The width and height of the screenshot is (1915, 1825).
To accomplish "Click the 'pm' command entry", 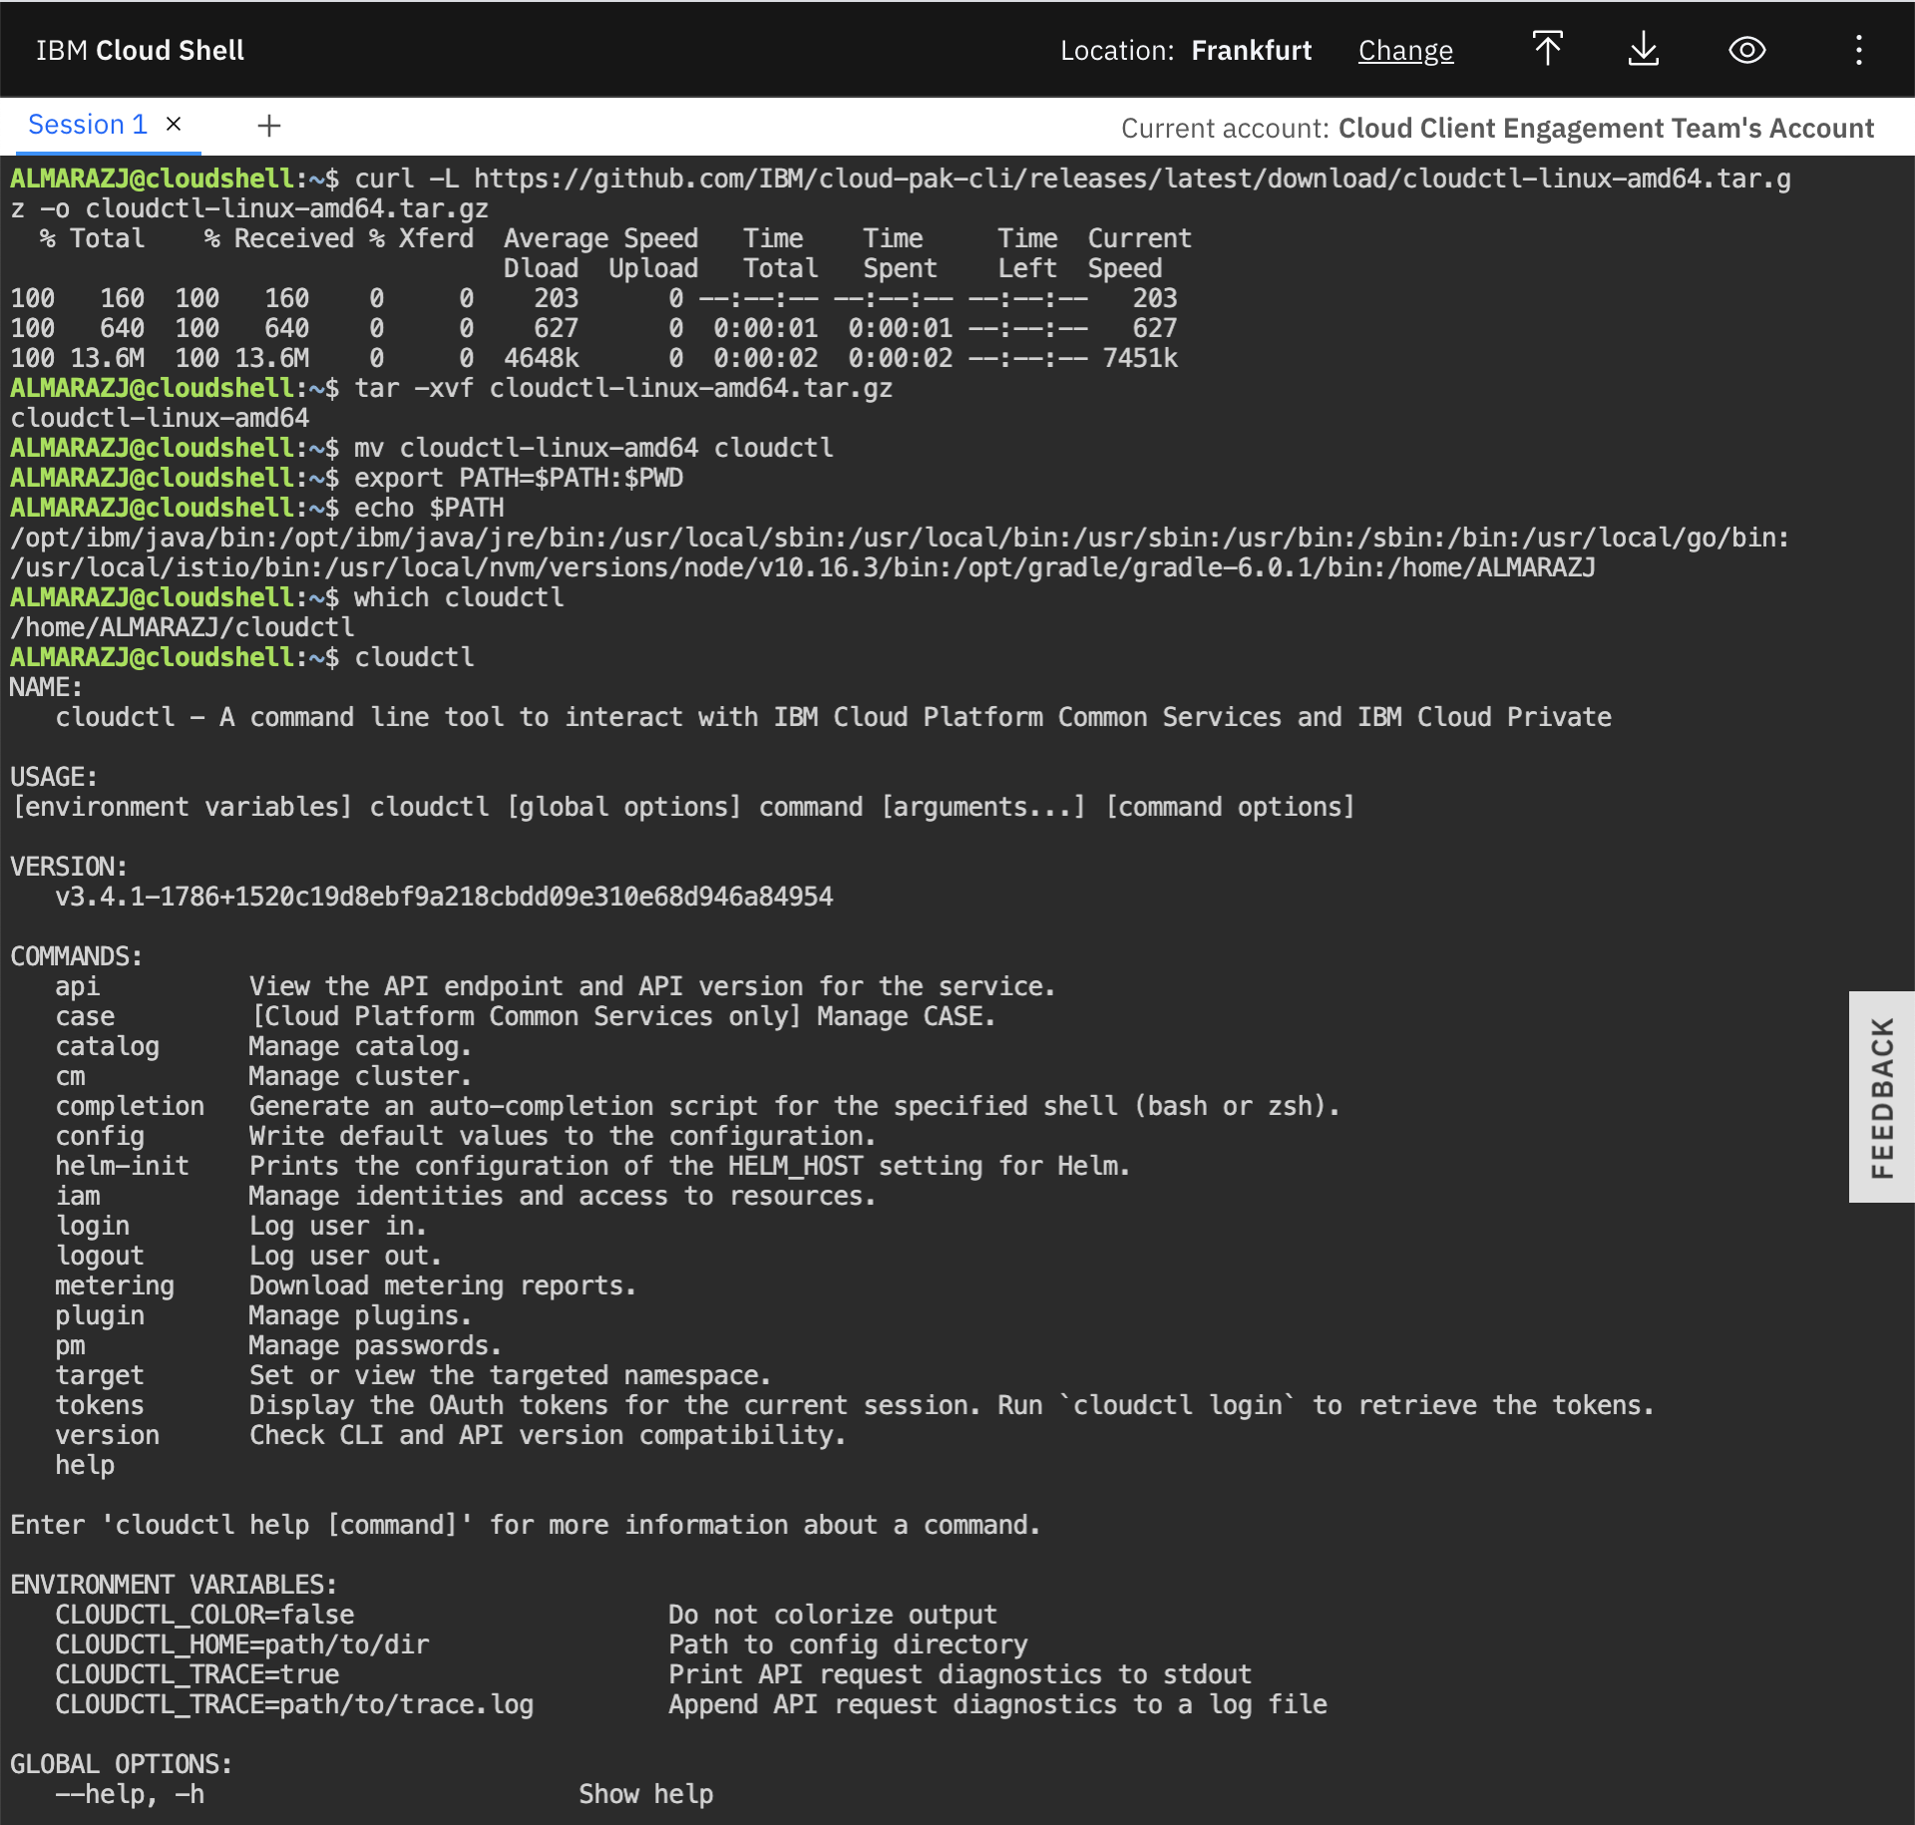I will click(x=70, y=1346).
